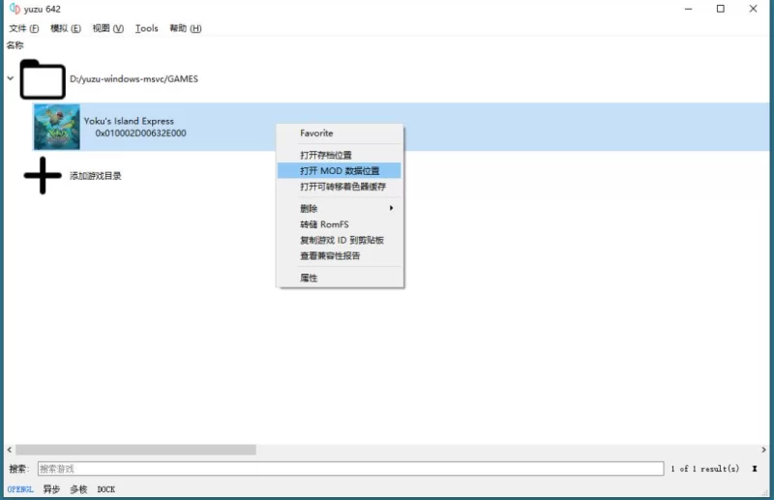Choose 属性 in the context menu

(x=340, y=278)
